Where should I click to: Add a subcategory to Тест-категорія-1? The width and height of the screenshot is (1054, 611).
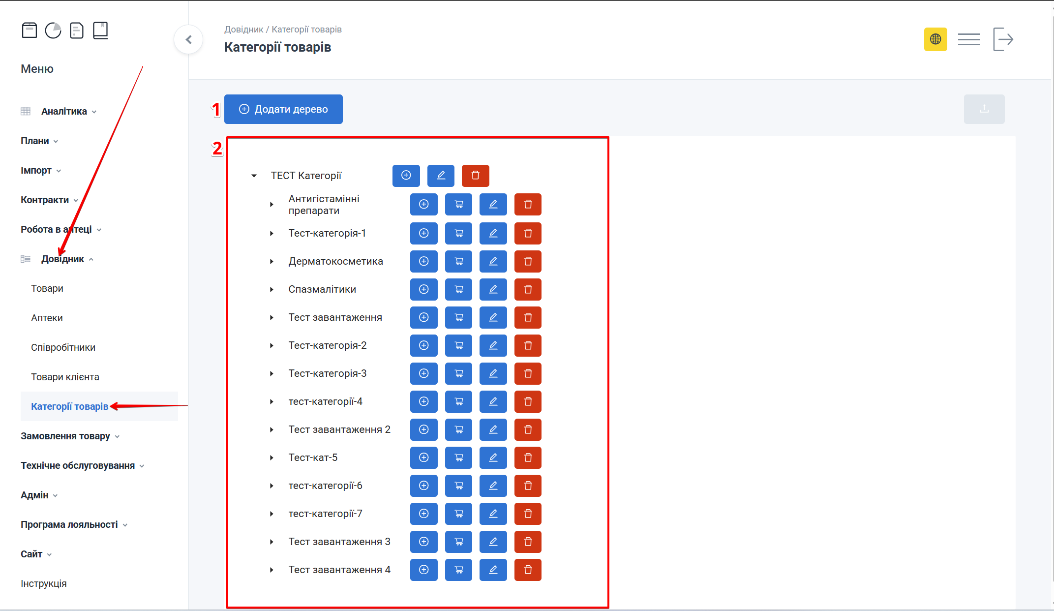coord(423,233)
